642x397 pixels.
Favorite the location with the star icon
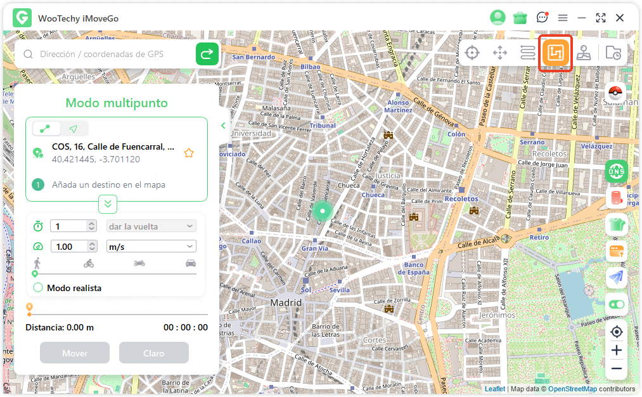coord(188,153)
